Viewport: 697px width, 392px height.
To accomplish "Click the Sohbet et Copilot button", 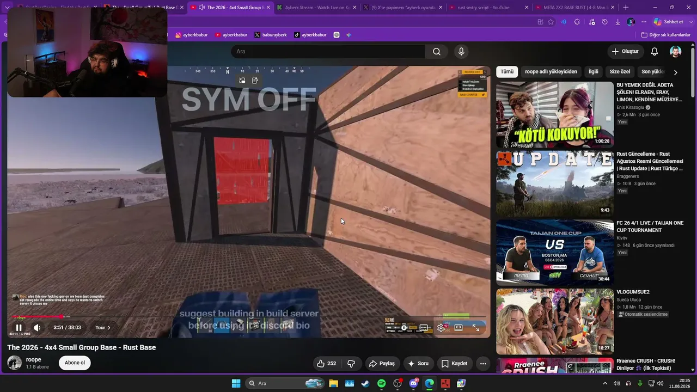I will click(669, 22).
